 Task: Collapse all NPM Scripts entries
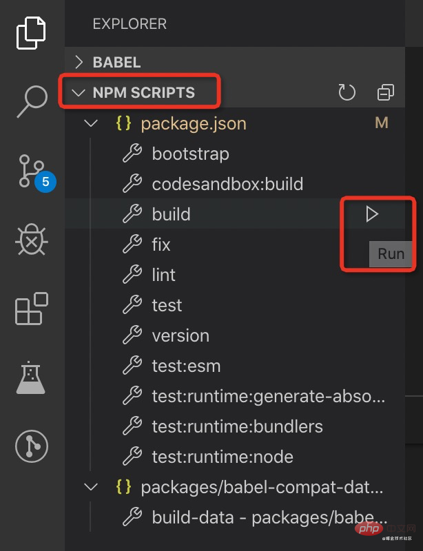(x=385, y=92)
